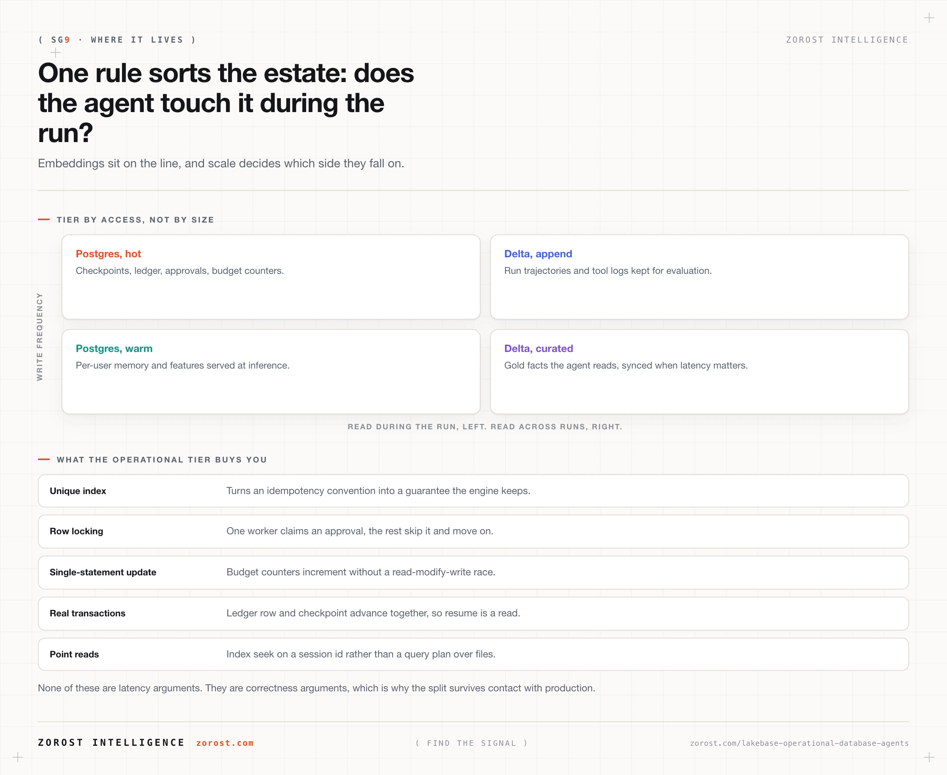Open the zorost.com link in the footer
The image size is (947, 775).
225,743
